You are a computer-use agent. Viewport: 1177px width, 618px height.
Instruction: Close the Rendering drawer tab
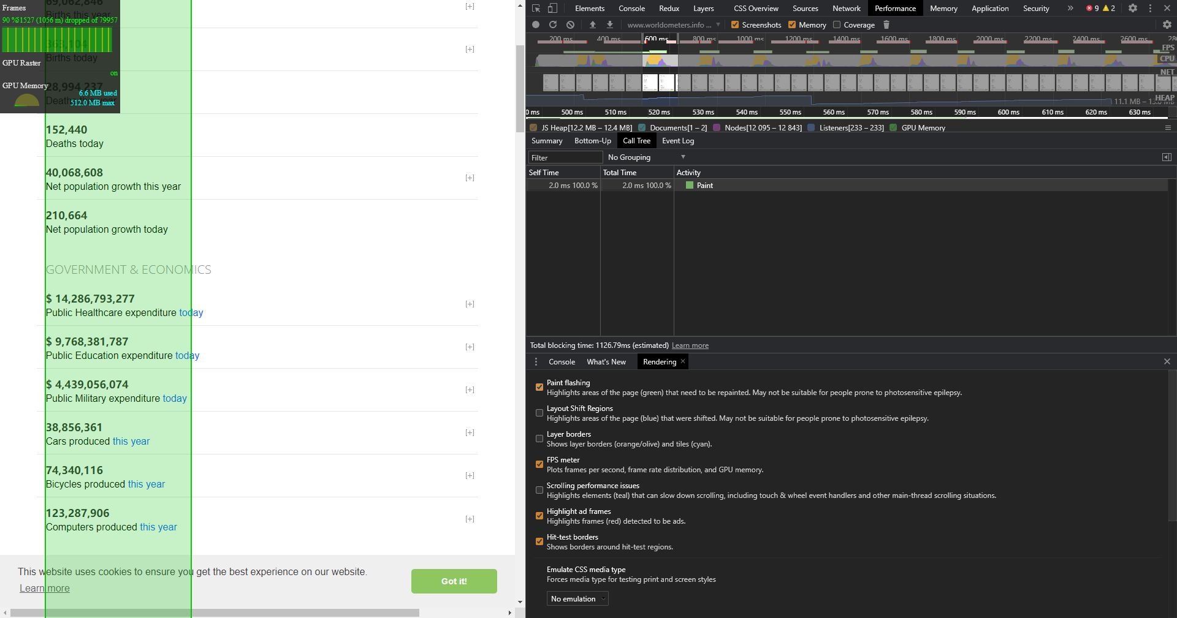click(683, 361)
